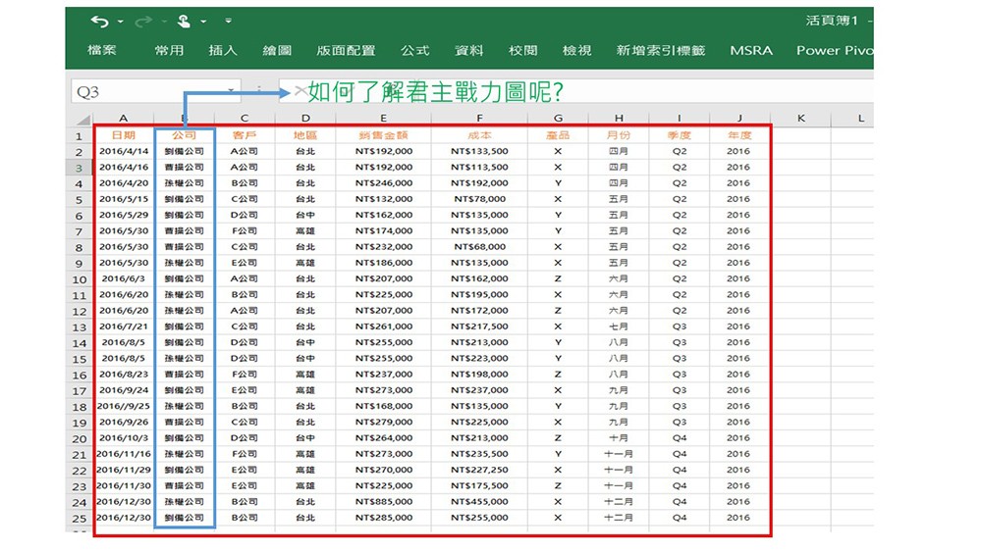This screenshot has height=552, width=982.
Task: Switch to the 繪圖 tab
Action: click(x=277, y=50)
